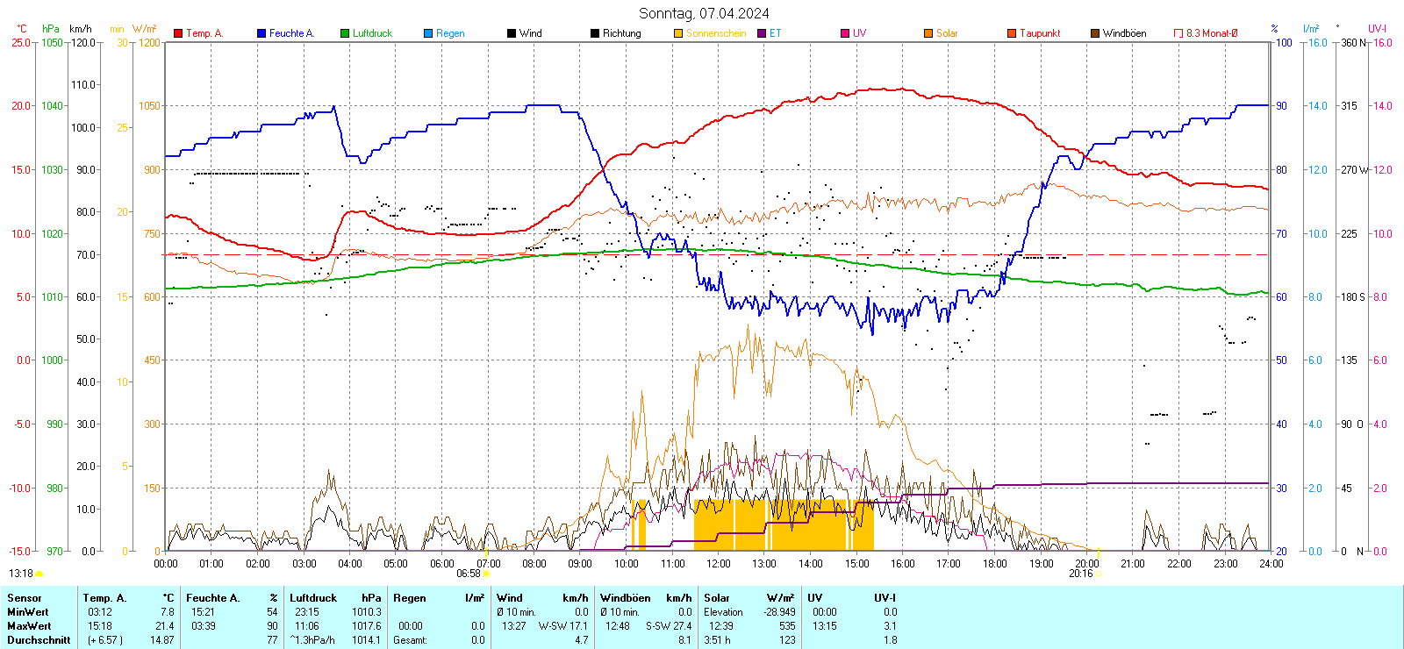Click max solar time 12:39

point(721,626)
